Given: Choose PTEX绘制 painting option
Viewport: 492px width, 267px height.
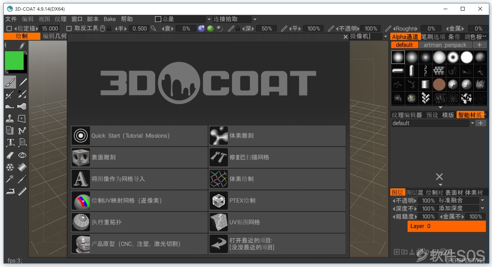Looking at the screenshot, I should [x=277, y=201].
